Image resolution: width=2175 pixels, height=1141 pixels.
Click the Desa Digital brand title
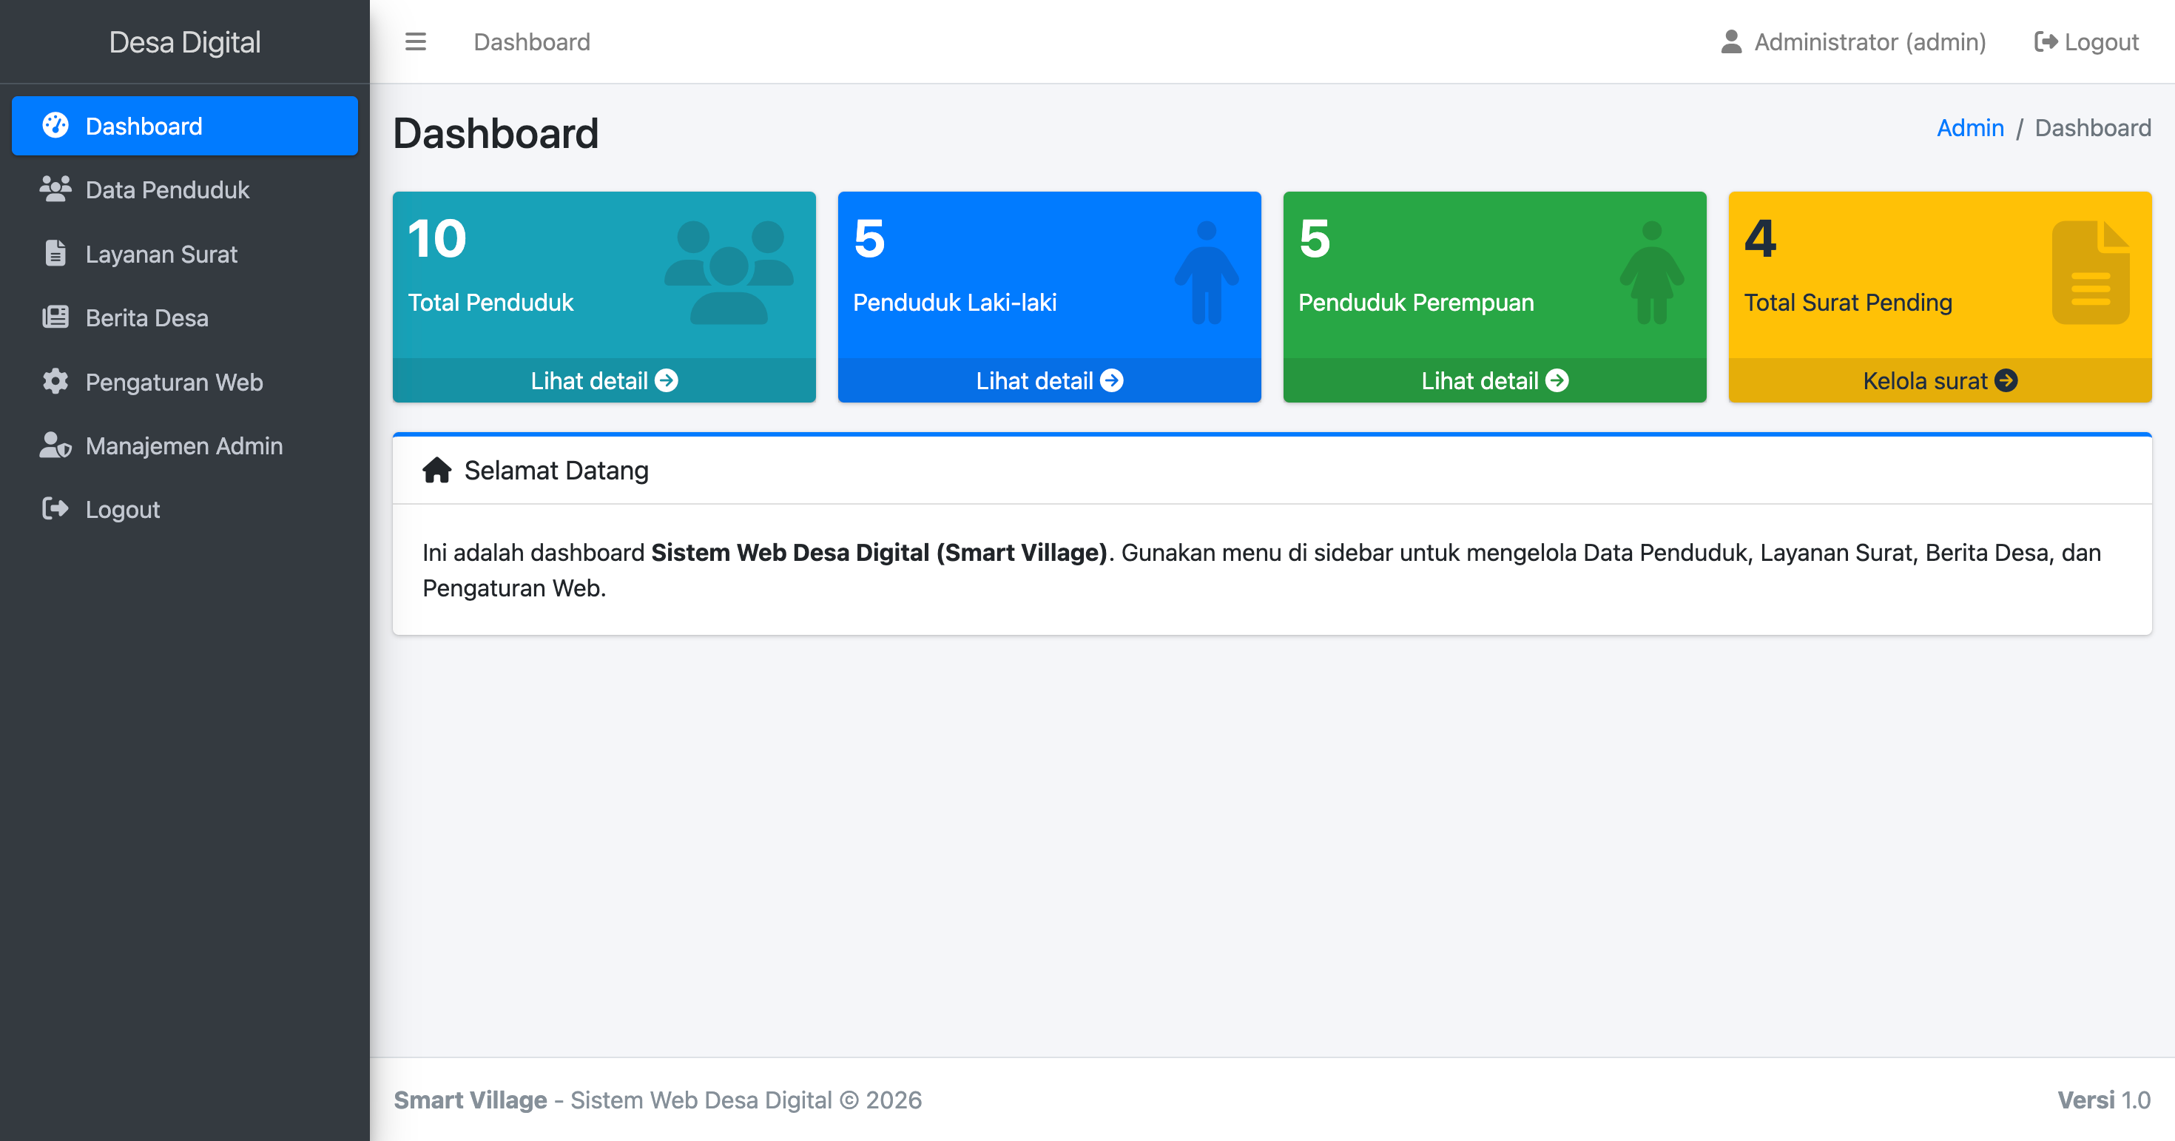pyautogui.click(x=184, y=41)
